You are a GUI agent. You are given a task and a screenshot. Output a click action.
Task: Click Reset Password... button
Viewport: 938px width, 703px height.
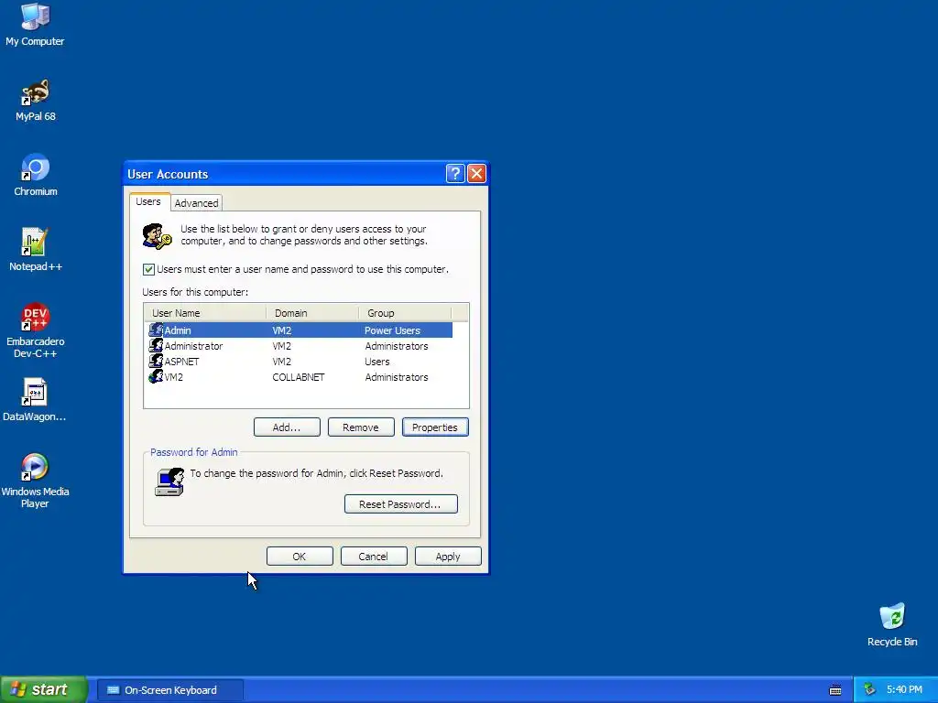[401, 504]
